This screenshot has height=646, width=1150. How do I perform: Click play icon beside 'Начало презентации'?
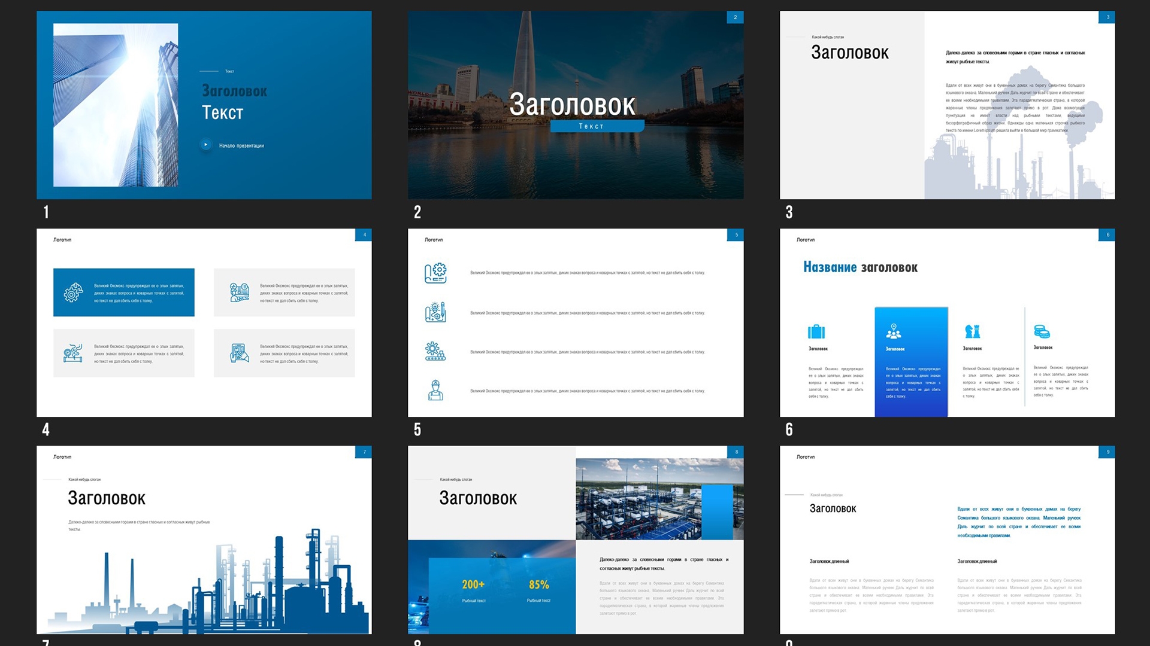click(205, 145)
